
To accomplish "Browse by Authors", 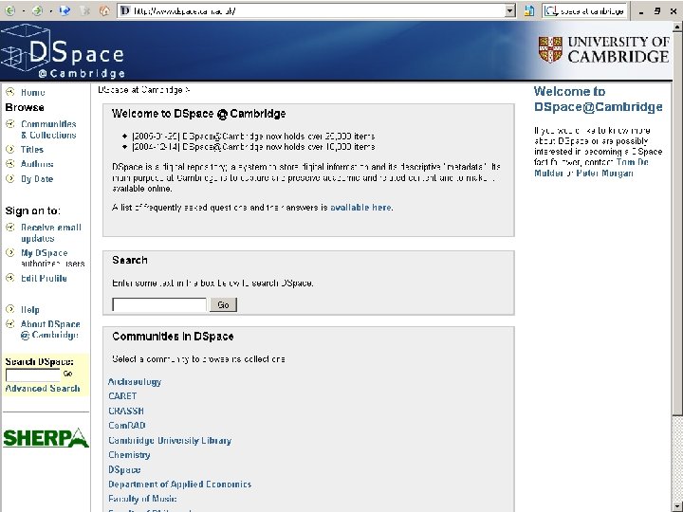I will pyautogui.click(x=37, y=164).
